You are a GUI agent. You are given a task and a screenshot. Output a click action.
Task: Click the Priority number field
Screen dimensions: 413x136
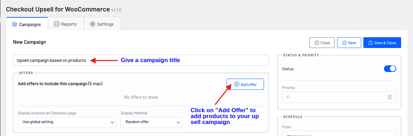click(x=339, y=97)
